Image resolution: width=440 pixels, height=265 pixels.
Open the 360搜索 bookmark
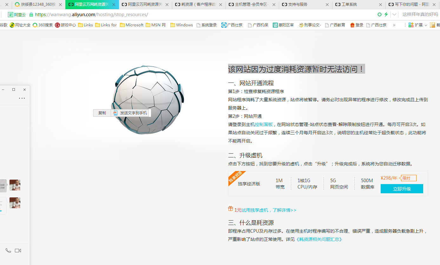coord(43,25)
